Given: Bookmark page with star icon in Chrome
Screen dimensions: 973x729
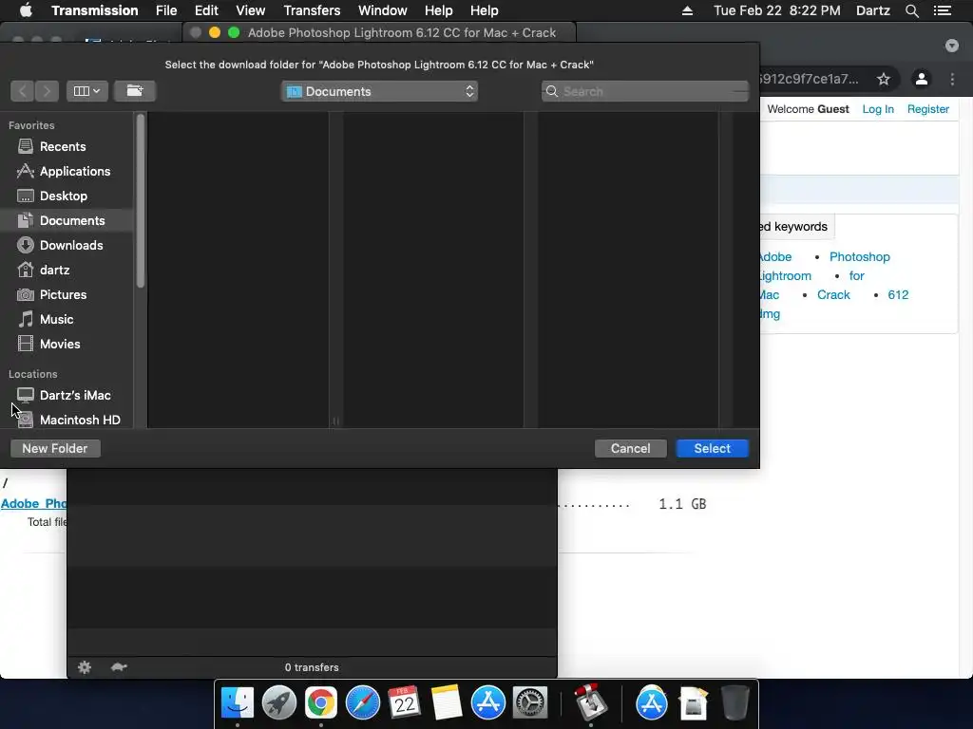Looking at the screenshot, I should (884, 79).
